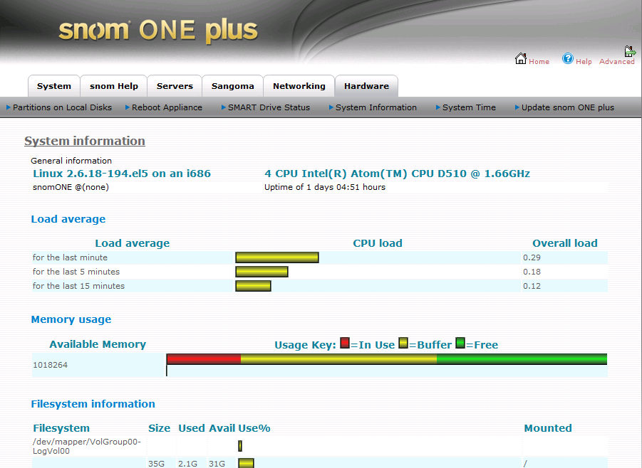
Task: Click snomONE @(none) hostname text
Action: [71, 187]
